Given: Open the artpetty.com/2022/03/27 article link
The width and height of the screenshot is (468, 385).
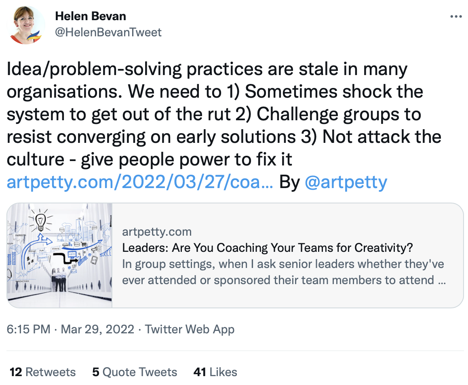Looking at the screenshot, I should (x=140, y=182).
